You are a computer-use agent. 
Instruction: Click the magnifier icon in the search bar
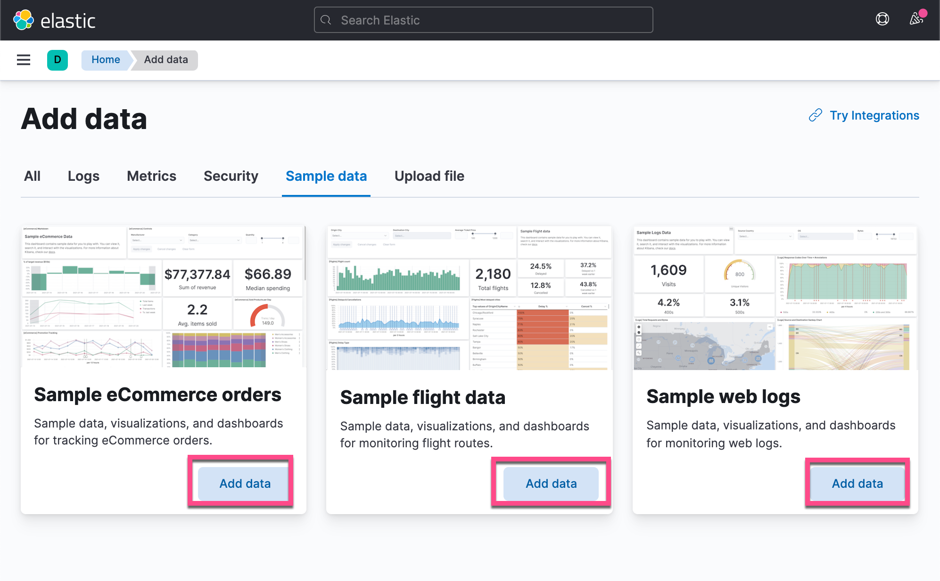click(x=326, y=20)
